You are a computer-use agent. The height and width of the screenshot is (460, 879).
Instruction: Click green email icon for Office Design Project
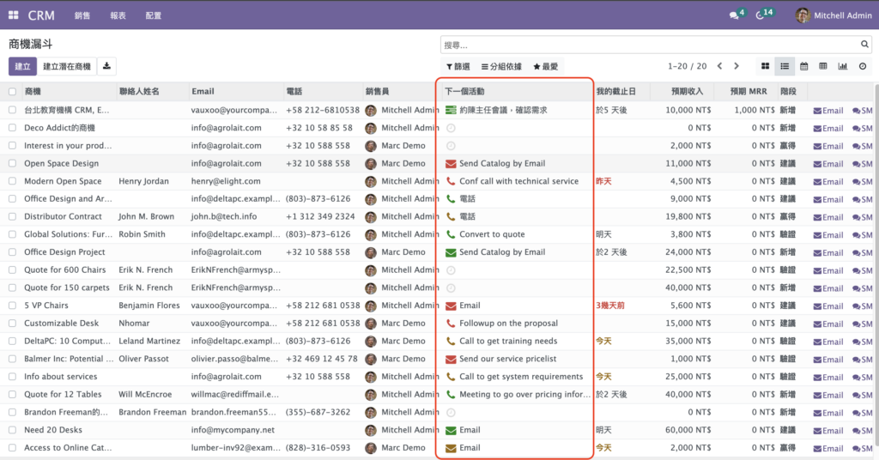[x=451, y=252]
